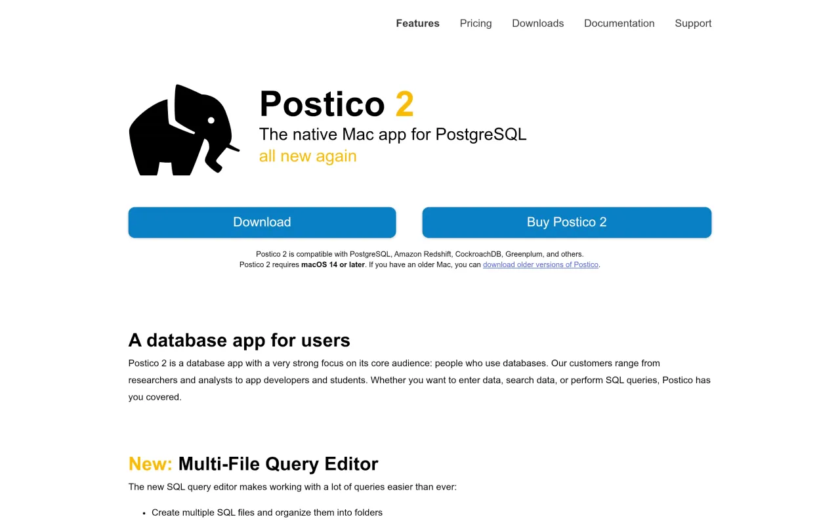Click the 'all new again' yellow text

pyautogui.click(x=308, y=156)
